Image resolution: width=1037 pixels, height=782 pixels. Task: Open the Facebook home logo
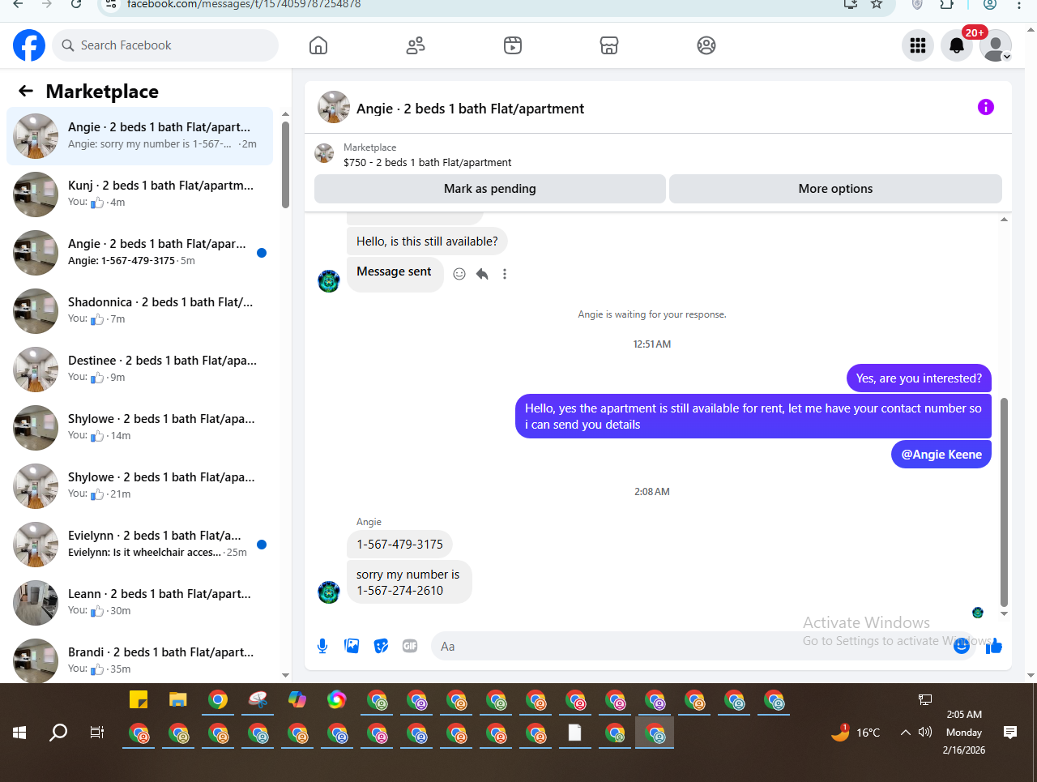pyautogui.click(x=29, y=45)
